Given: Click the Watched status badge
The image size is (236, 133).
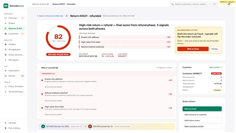Looking at the screenshot, I should (217, 90).
